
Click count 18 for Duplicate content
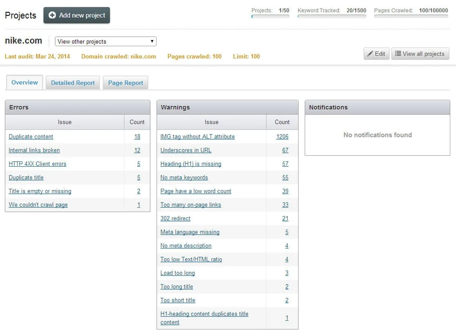point(137,136)
